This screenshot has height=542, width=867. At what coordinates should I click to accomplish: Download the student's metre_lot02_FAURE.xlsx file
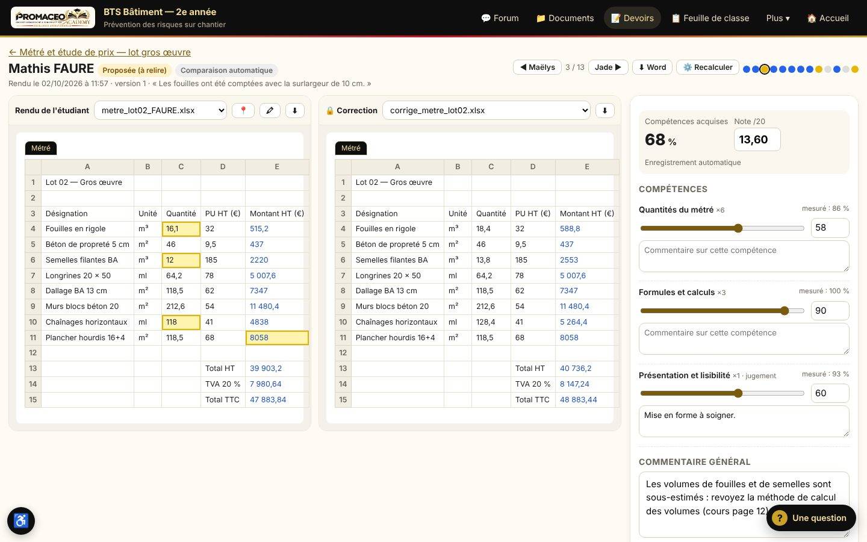(294, 110)
